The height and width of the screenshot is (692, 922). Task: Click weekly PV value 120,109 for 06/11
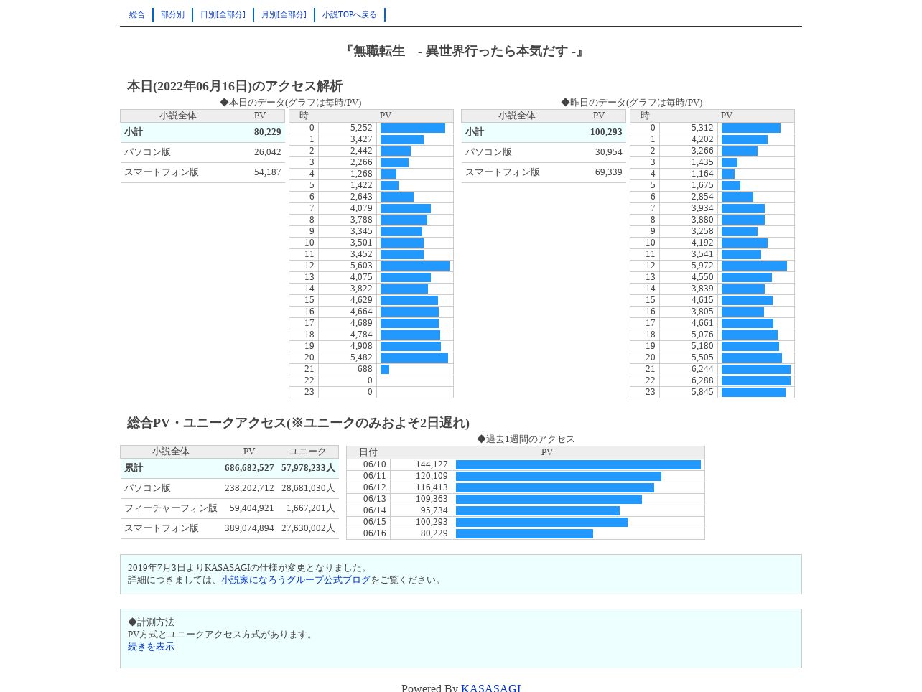tap(432, 476)
